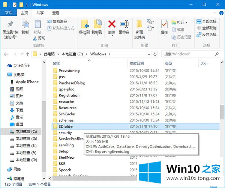Click the Open (打开) button
The height and width of the screenshot is (188, 225).
click(x=179, y=22)
